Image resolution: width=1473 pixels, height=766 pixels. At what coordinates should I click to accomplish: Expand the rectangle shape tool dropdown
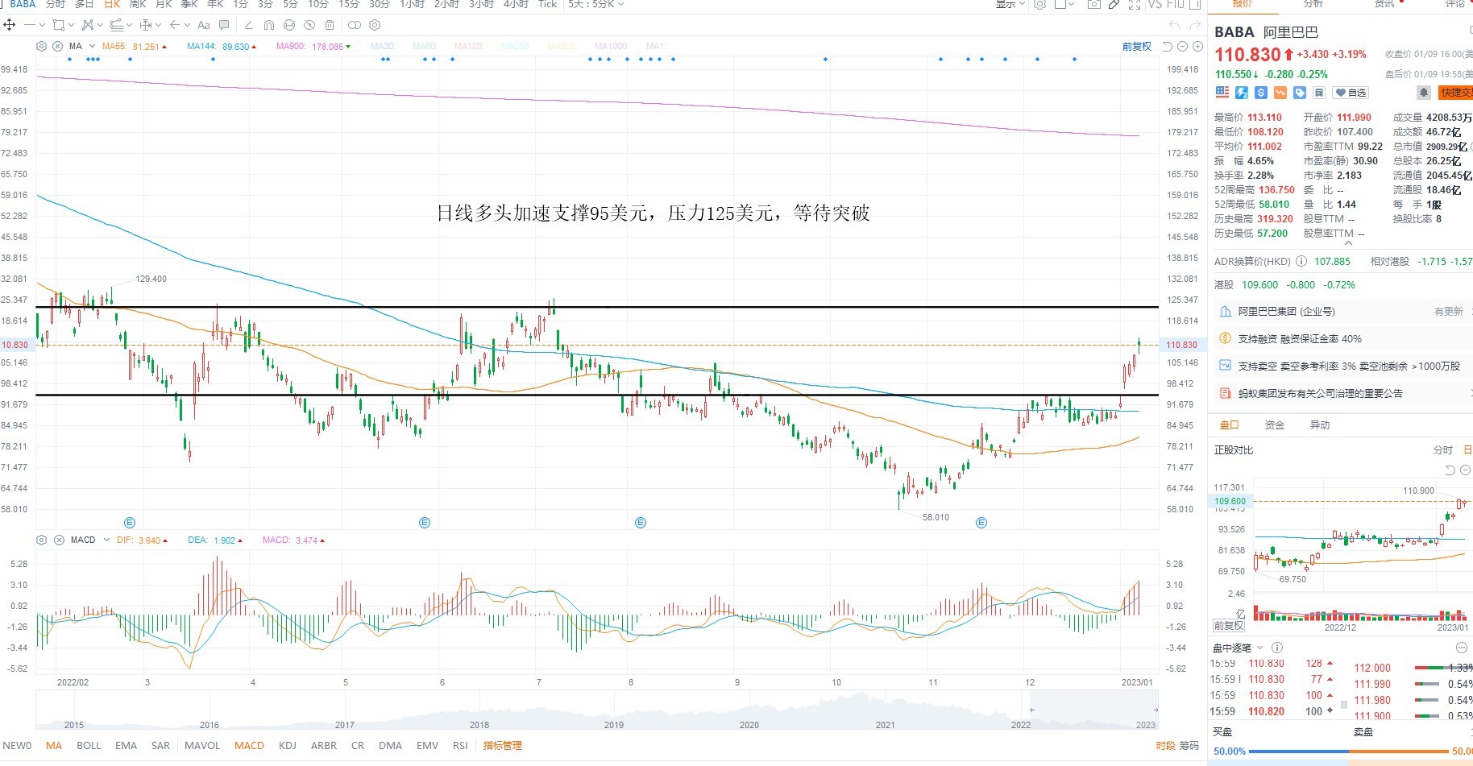[71, 25]
